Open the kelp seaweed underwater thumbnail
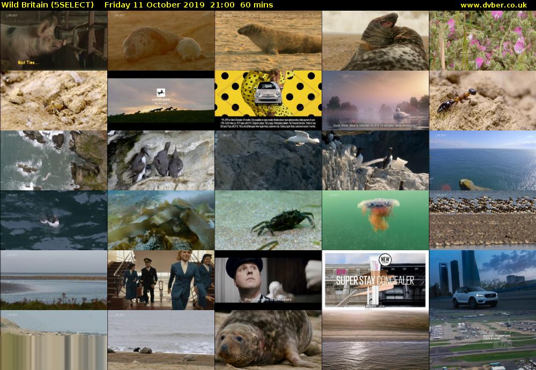The height and width of the screenshot is (370, 536). pyautogui.click(x=161, y=220)
